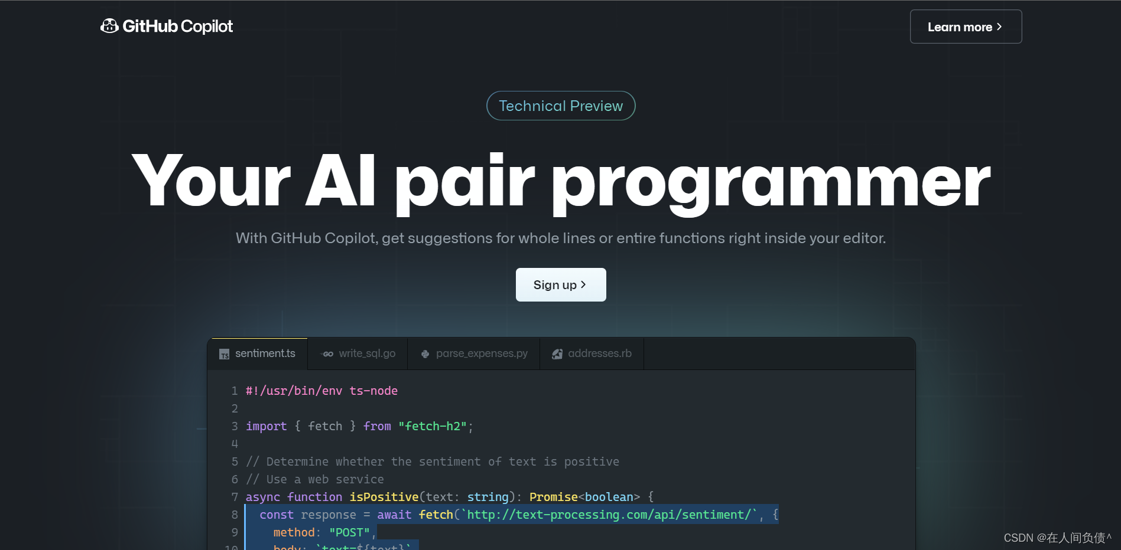
Task: Click the GitHub Copilot wordmark text
Action: click(x=177, y=27)
